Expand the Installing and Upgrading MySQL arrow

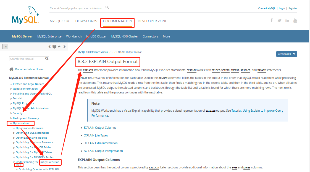11,94
